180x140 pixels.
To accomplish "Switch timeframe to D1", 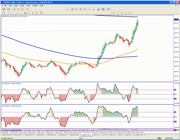I will (x=126, y=13).
